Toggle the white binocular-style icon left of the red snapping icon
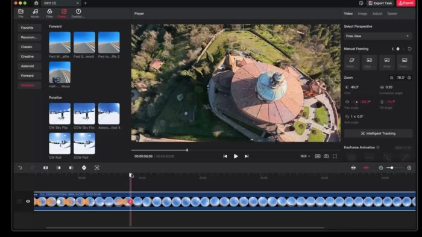The image size is (422, 237). [353, 168]
